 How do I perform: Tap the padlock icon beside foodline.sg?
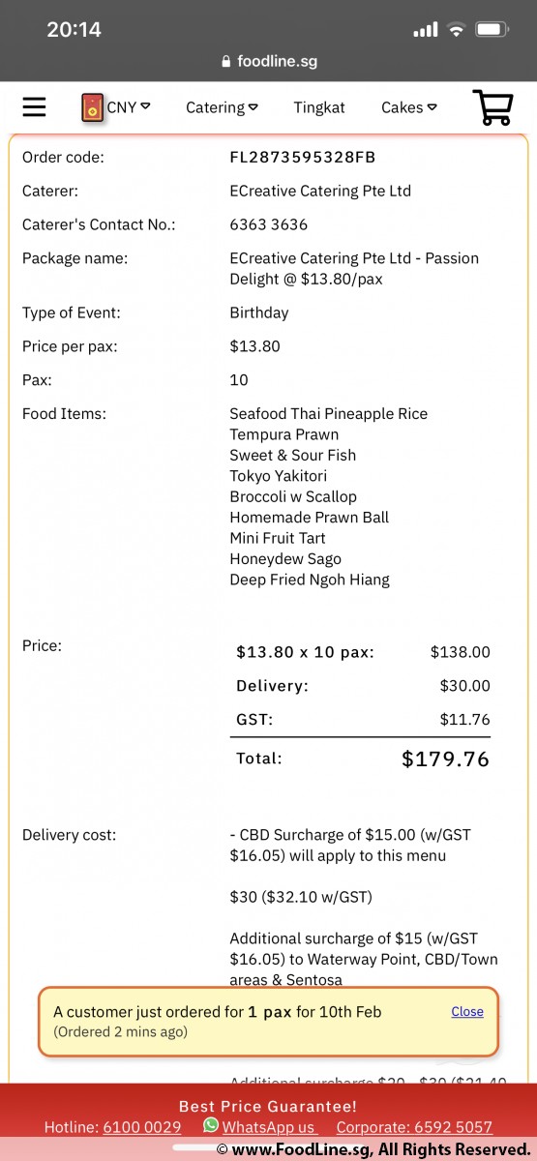(x=227, y=61)
